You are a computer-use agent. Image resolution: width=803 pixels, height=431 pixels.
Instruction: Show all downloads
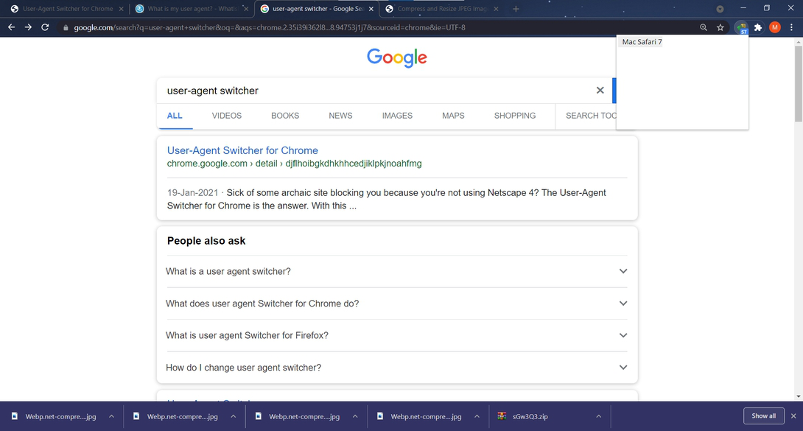(x=763, y=416)
